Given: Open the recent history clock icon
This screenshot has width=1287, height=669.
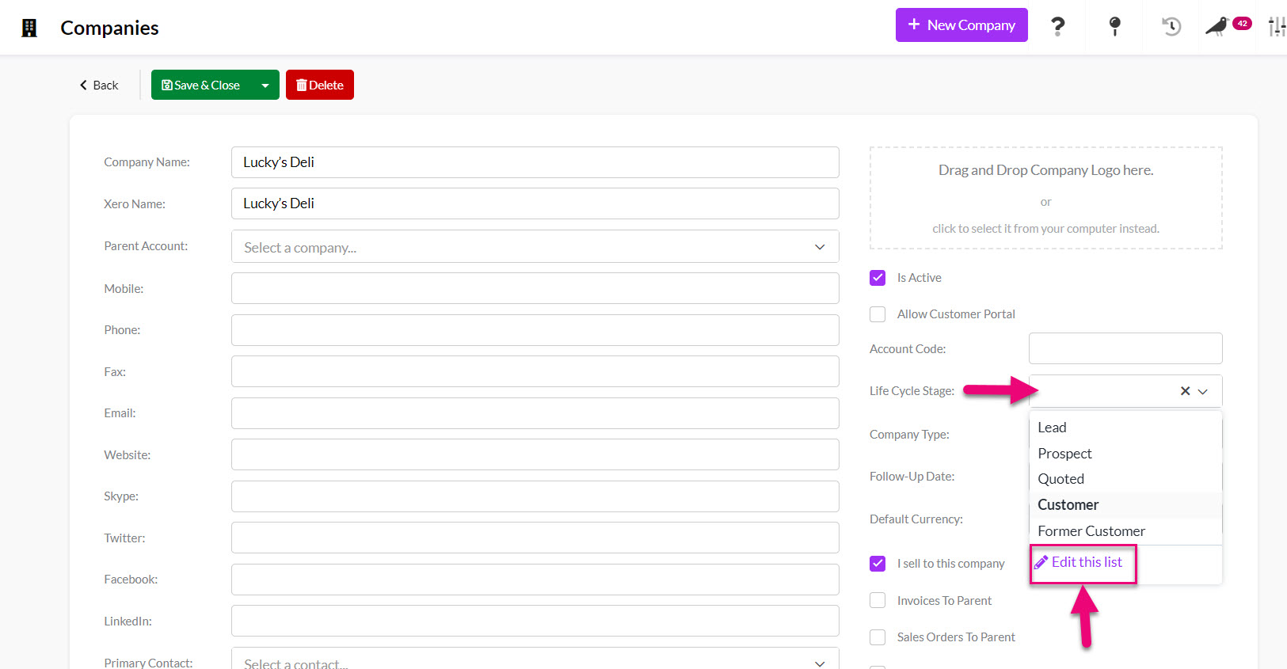Looking at the screenshot, I should [x=1171, y=27].
